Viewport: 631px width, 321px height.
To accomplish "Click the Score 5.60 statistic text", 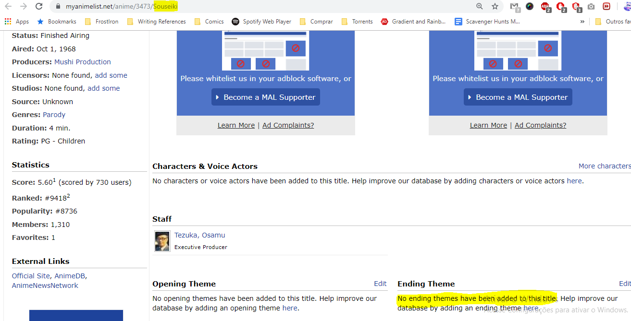I will (72, 182).
